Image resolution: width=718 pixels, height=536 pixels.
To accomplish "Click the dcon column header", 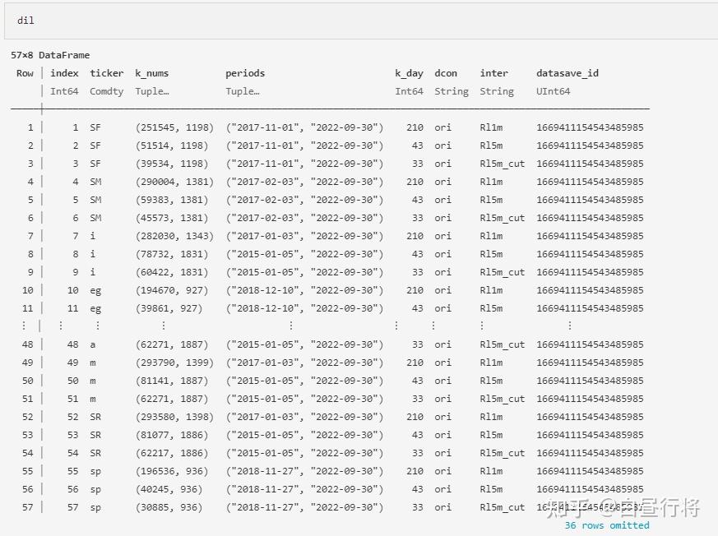I will click(446, 73).
